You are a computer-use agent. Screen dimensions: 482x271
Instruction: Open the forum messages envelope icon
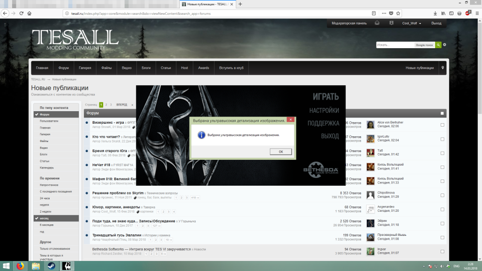[x=377, y=23]
